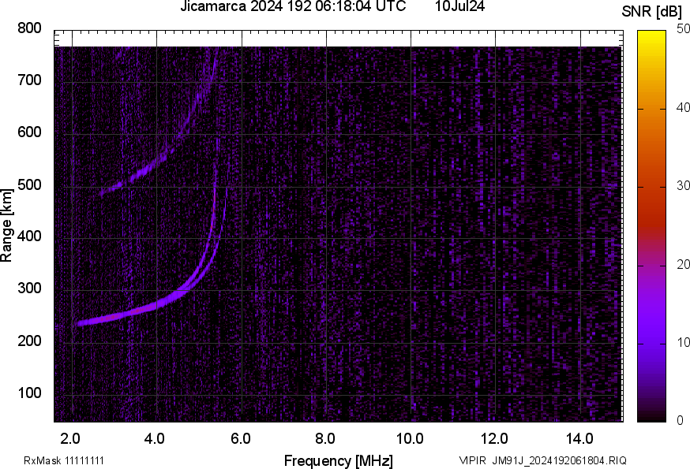Click the colorbar tick label '10'
Viewport: 690px width, 469px height.
tap(683, 342)
